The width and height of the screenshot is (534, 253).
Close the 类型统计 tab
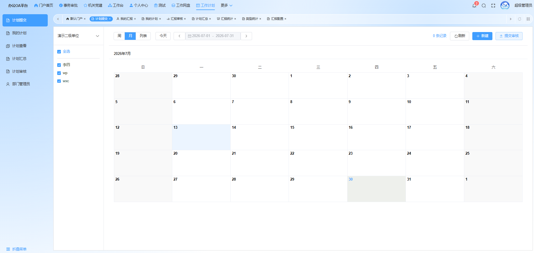pyautogui.click(x=260, y=19)
